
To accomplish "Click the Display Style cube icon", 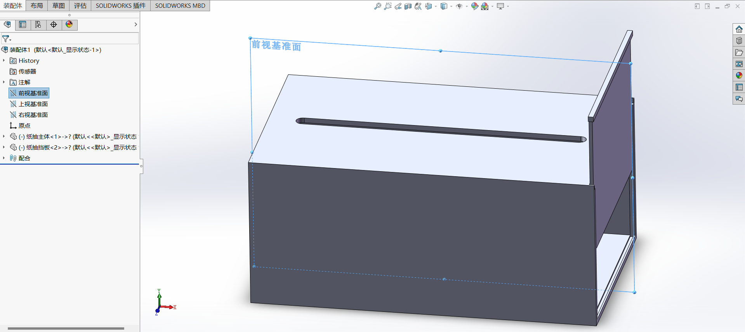I will tap(444, 6).
